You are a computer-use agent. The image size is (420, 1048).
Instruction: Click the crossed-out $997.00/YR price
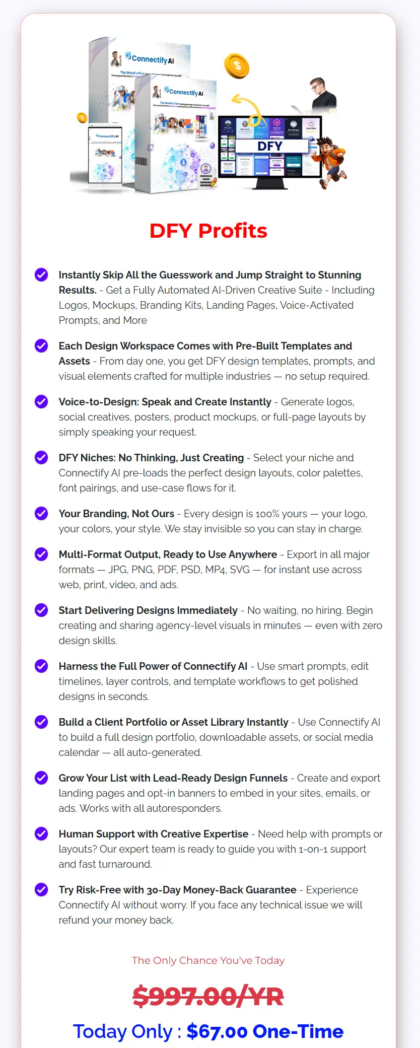(x=208, y=996)
